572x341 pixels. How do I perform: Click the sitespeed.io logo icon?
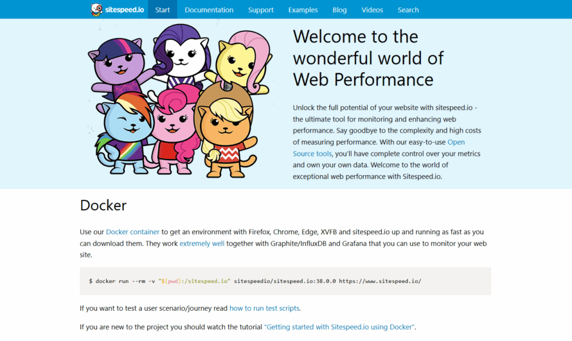point(96,10)
